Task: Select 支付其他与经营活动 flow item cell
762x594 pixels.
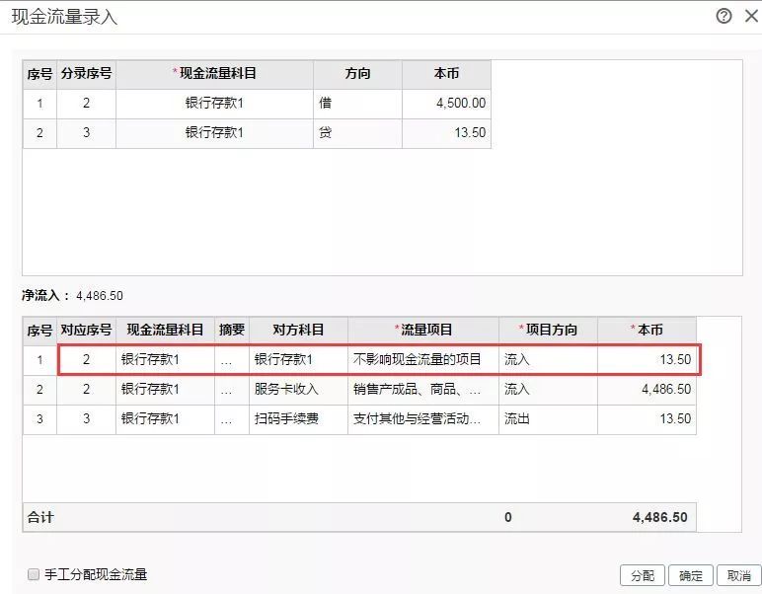Action: tap(422, 419)
